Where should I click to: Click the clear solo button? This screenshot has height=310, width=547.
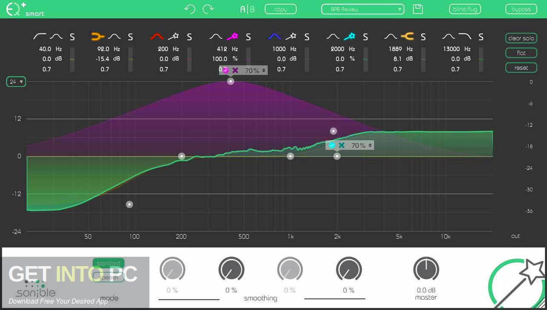tap(521, 38)
